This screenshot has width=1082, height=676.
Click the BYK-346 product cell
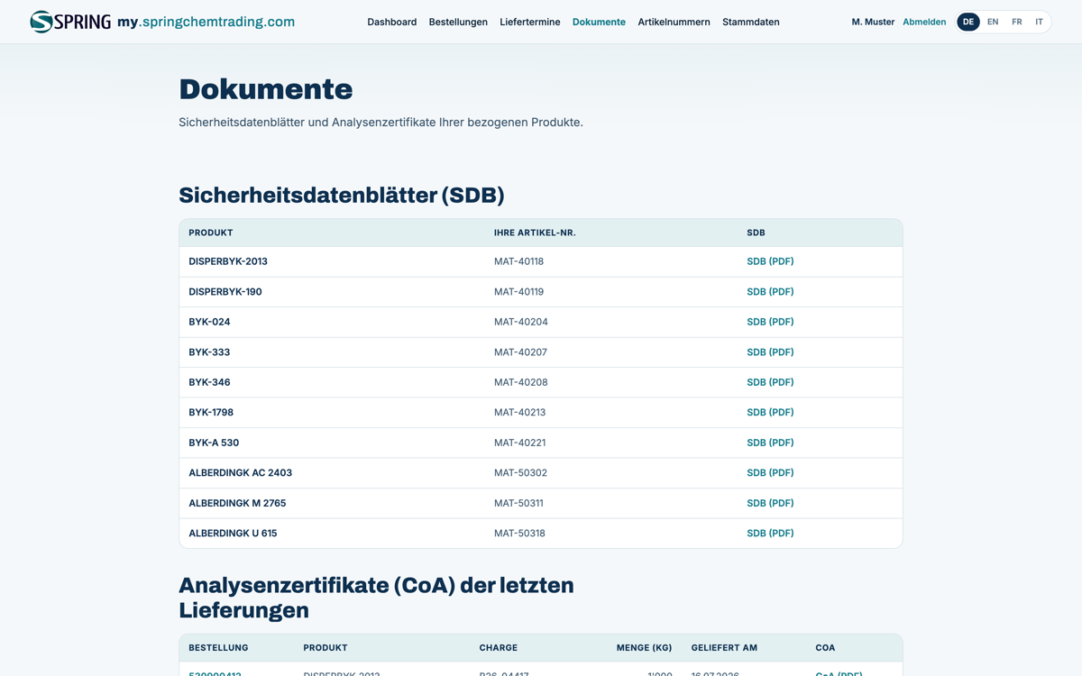tap(209, 382)
